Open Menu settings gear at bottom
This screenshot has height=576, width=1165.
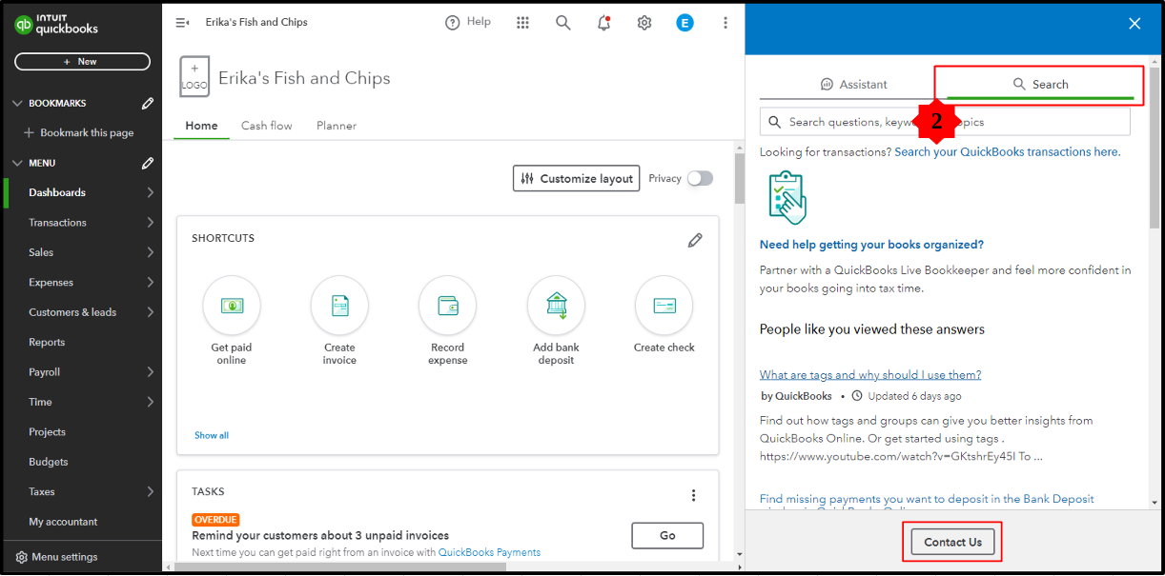pyautogui.click(x=21, y=557)
